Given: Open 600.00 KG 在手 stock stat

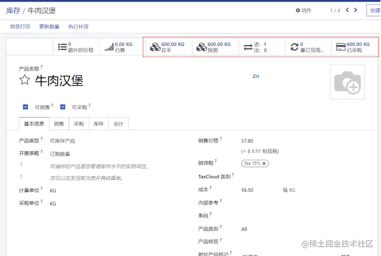Looking at the screenshot, I should (x=168, y=47).
